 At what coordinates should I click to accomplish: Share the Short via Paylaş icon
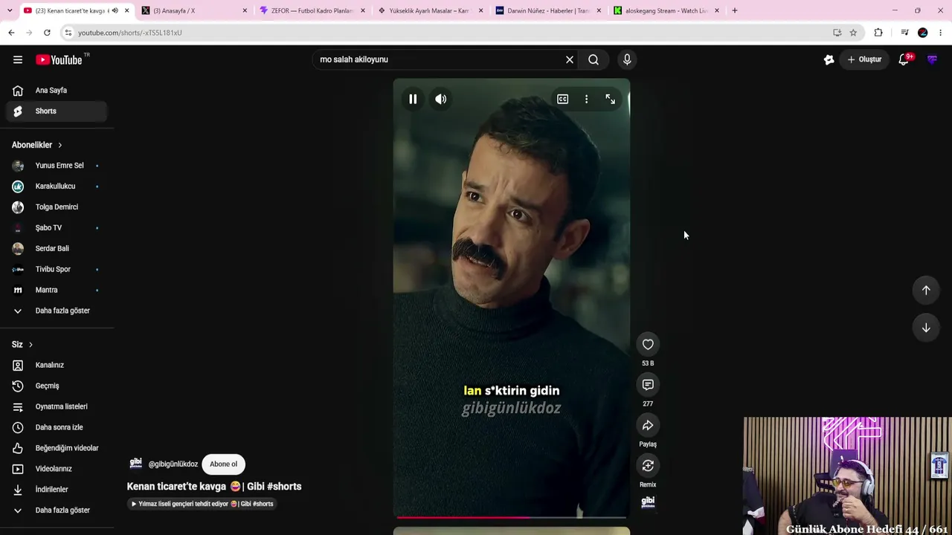point(648,425)
